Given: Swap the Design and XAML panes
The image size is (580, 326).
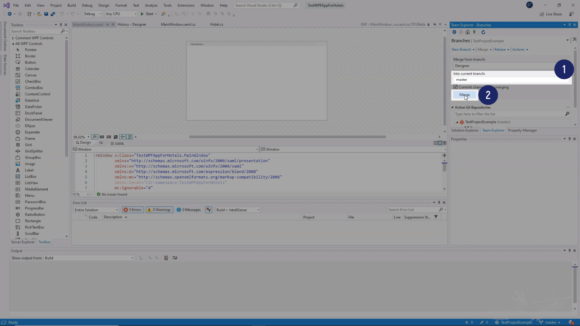Looking at the screenshot, I should point(101,143).
